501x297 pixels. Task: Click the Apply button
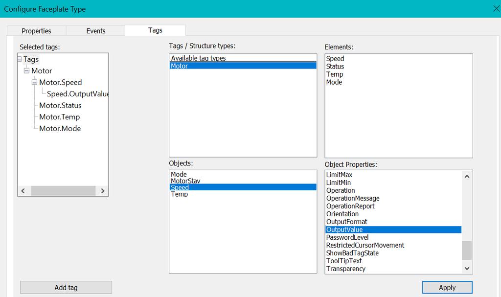pyautogui.click(x=447, y=287)
